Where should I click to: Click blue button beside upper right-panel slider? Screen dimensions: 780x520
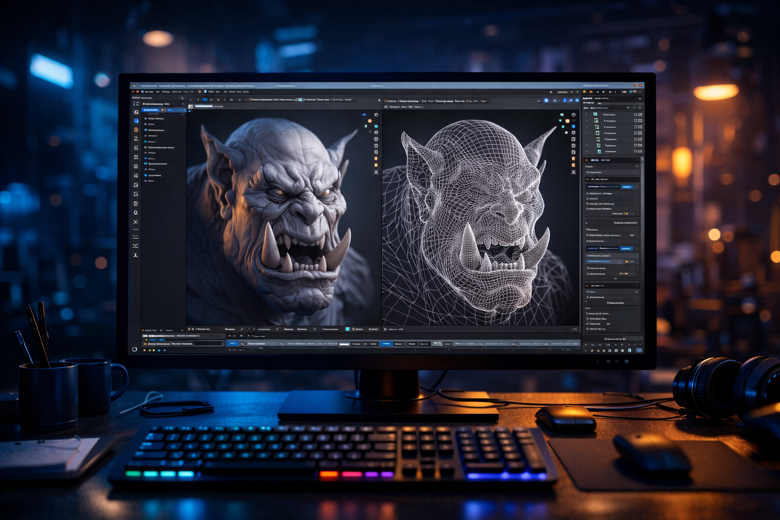point(627,187)
